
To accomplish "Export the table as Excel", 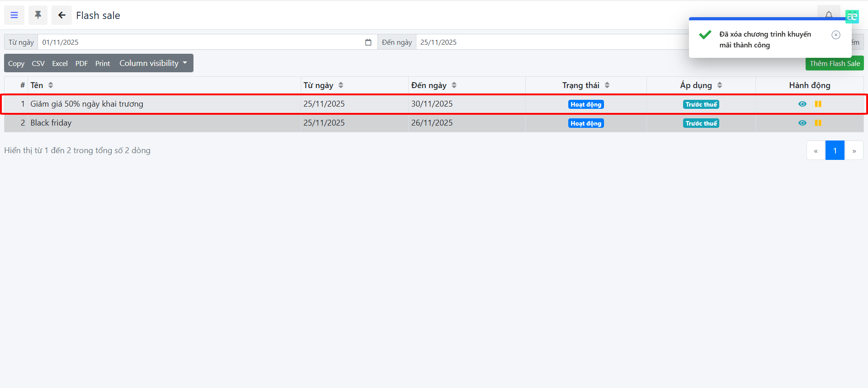I will (60, 63).
